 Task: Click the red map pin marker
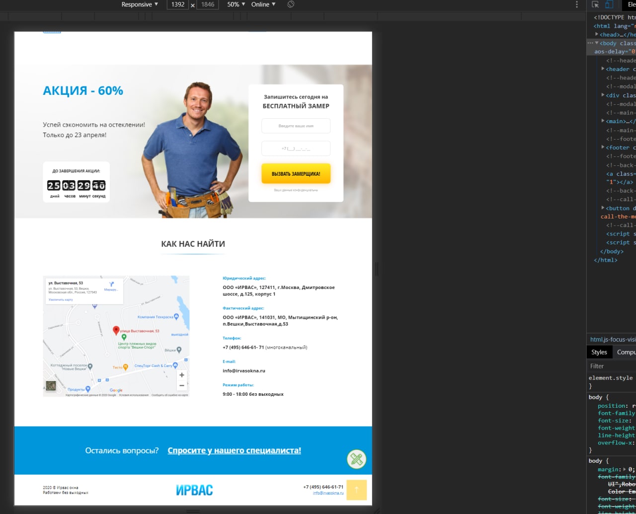116,330
